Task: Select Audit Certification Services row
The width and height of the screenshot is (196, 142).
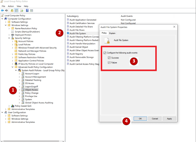Action: coord(82,23)
